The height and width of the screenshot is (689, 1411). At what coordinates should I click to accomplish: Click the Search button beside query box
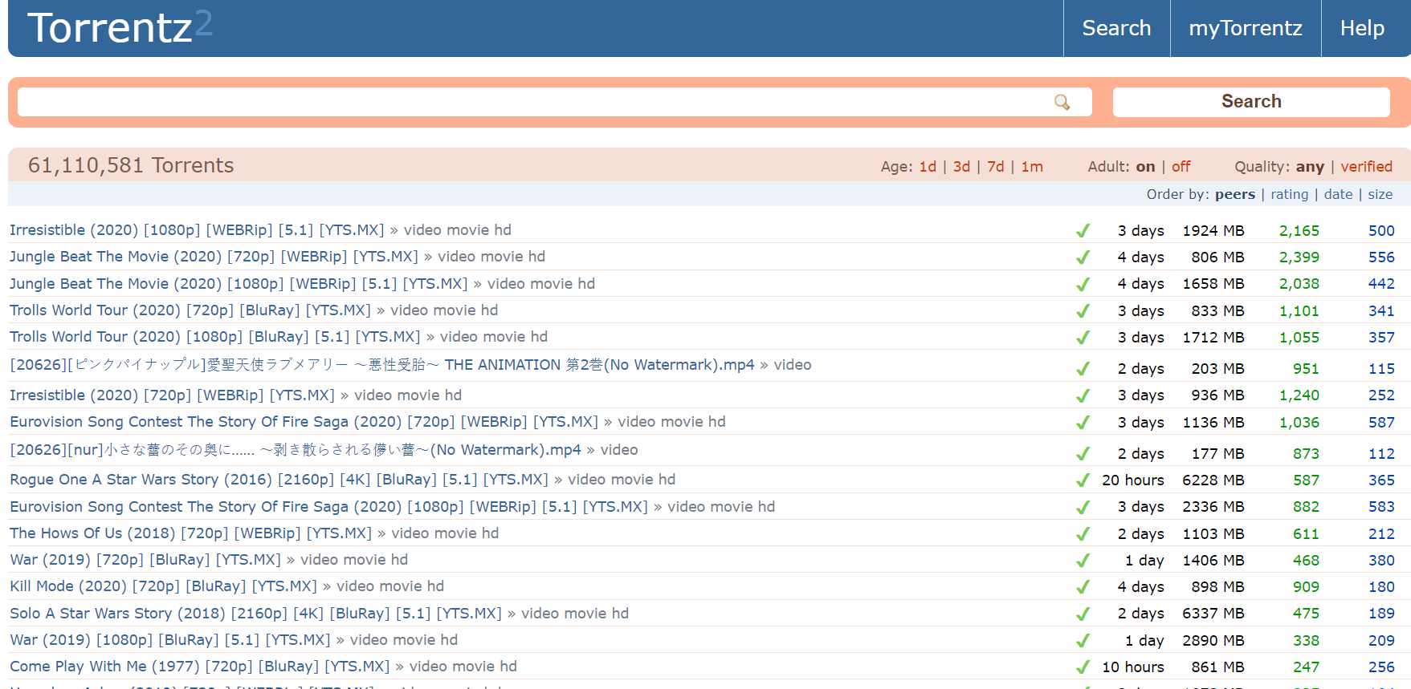(x=1251, y=102)
